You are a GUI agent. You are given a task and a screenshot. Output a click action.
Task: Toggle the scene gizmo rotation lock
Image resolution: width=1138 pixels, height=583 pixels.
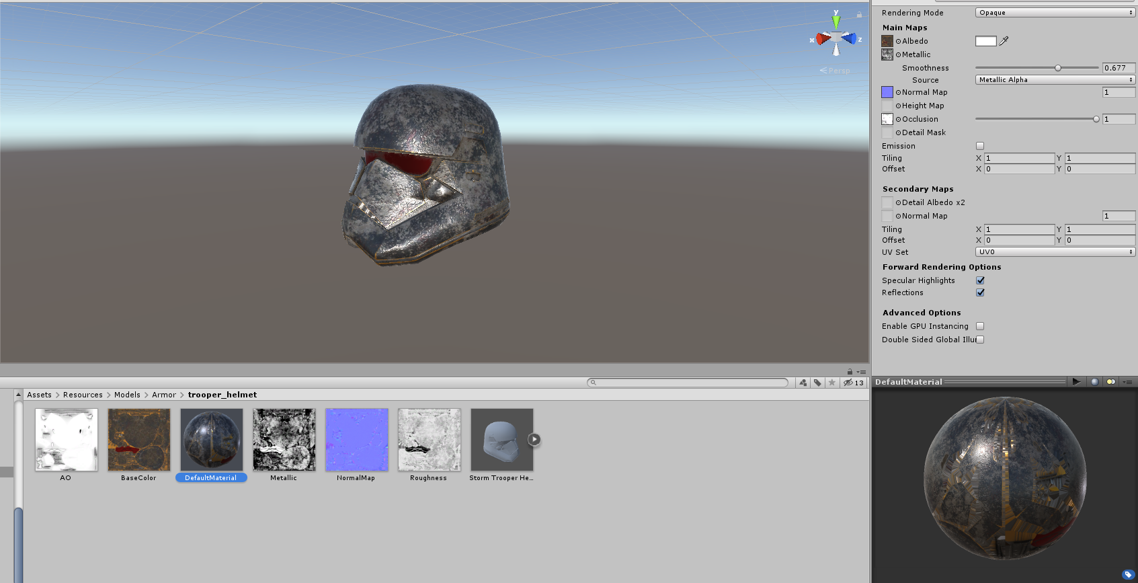(859, 14)
